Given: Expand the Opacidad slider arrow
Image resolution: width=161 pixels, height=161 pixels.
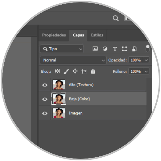Looking at the screenshot, I should (x=146, y=60).
